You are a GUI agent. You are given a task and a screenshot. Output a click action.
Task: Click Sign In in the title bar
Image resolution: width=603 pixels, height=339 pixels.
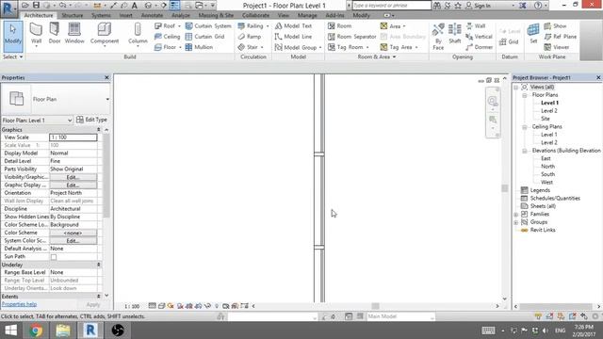479,6
